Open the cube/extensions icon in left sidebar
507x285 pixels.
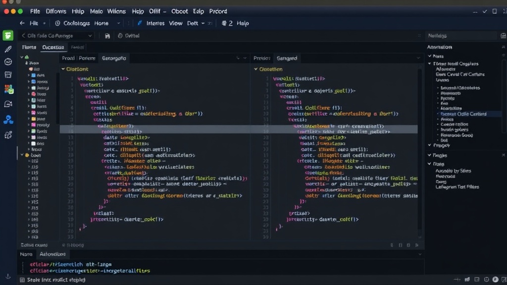tap(8, 135)
